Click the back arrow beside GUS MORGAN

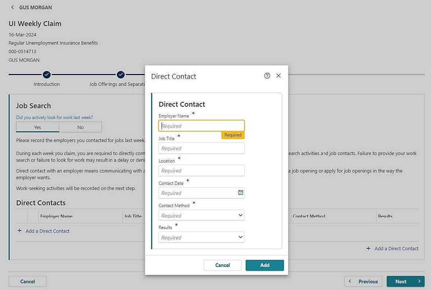point(13,7)
